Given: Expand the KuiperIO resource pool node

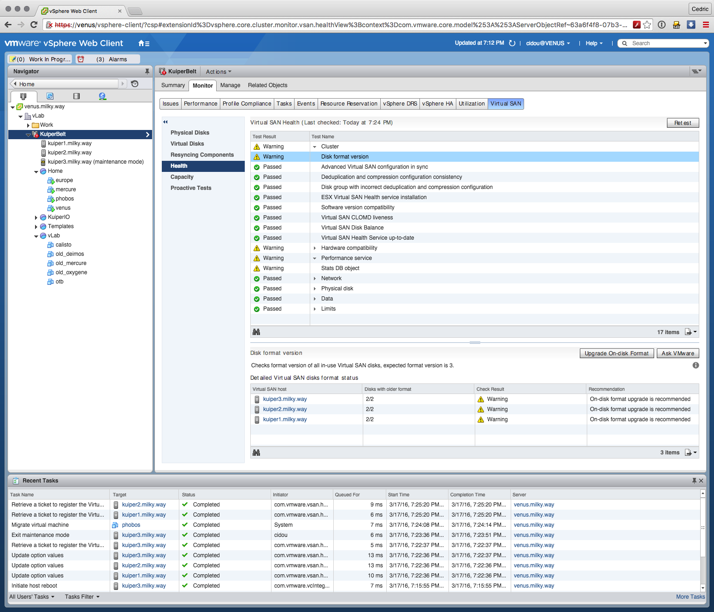Looking at the screenshot, I should click(36, 218).
